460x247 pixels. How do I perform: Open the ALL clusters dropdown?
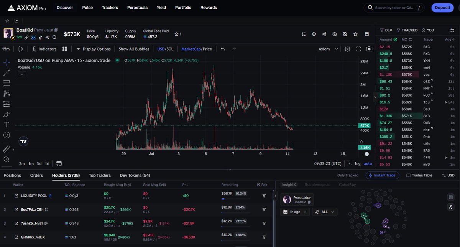tap(325, 212)
